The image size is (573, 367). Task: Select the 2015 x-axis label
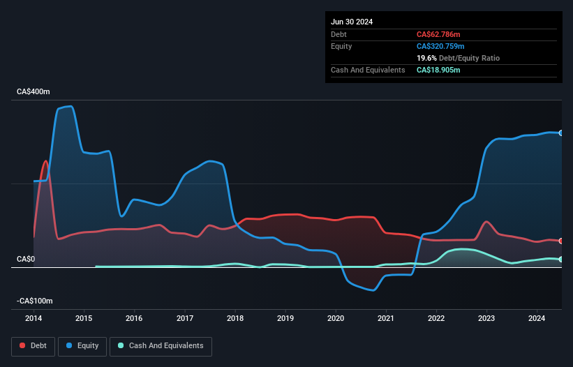click(84, 318)
